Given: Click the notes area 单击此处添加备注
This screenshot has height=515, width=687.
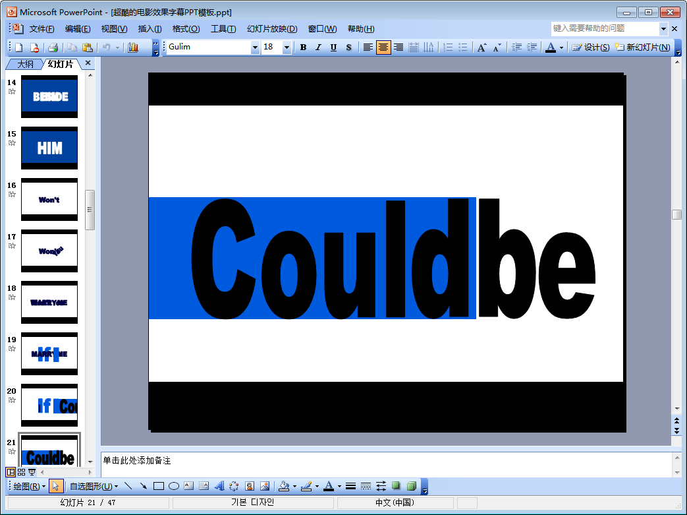Looking at the screenshot, I should (387, 464).
